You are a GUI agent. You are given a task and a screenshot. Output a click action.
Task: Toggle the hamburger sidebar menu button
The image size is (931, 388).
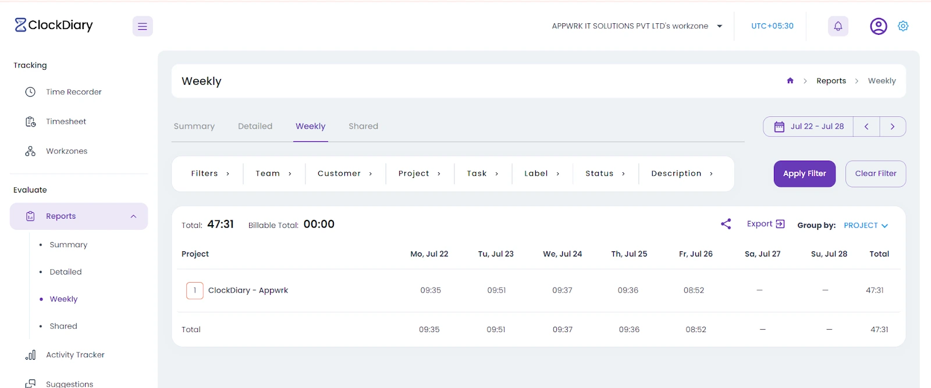click(143, 26)
